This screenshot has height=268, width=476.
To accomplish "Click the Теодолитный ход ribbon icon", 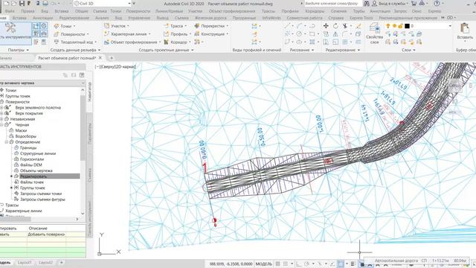I will pos(57,42).
